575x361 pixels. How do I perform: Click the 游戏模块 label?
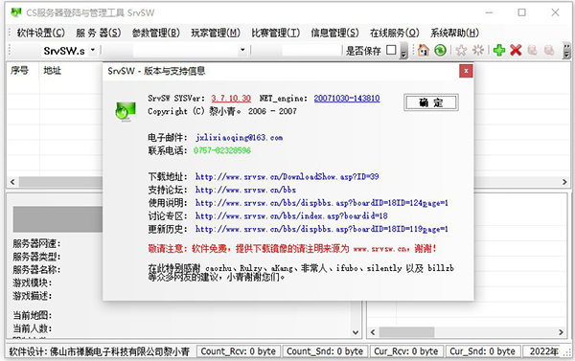32,282
